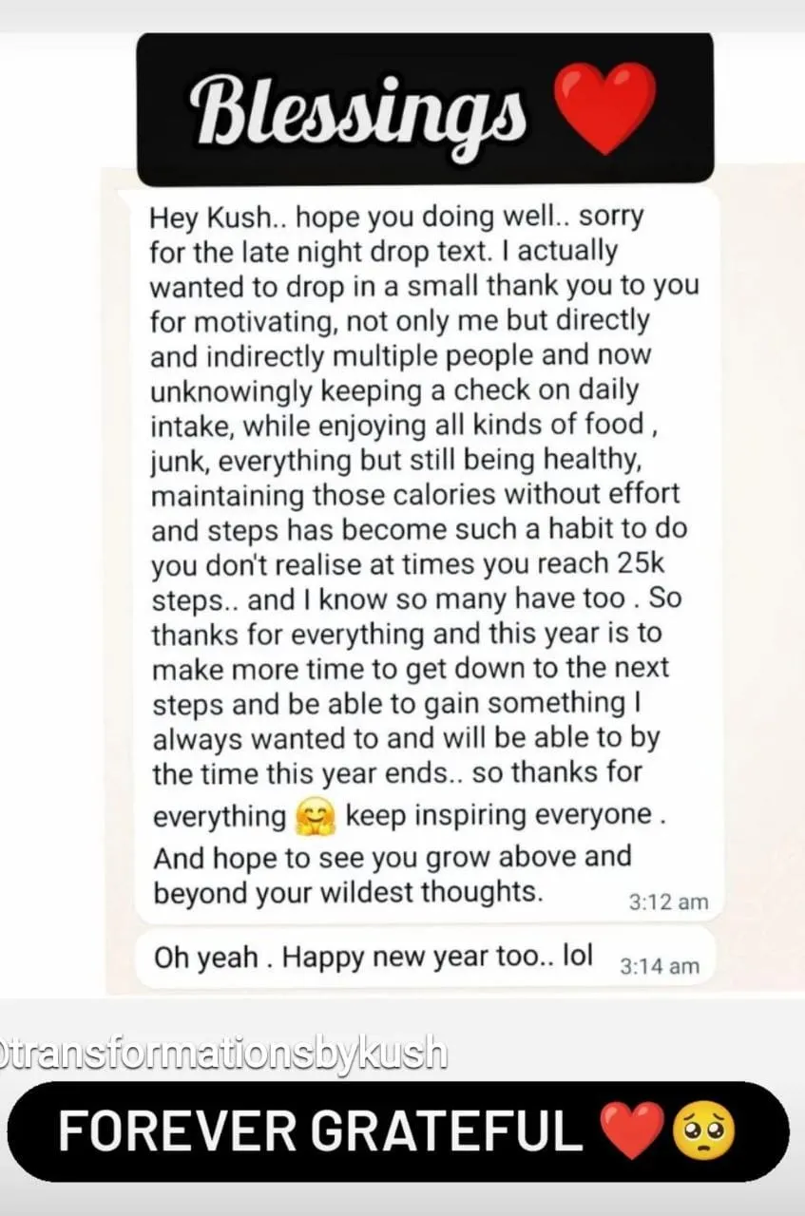Click the FOREVER GRATEFUL text
This screenshot has height=1216, width=805.
(320, 1131)
